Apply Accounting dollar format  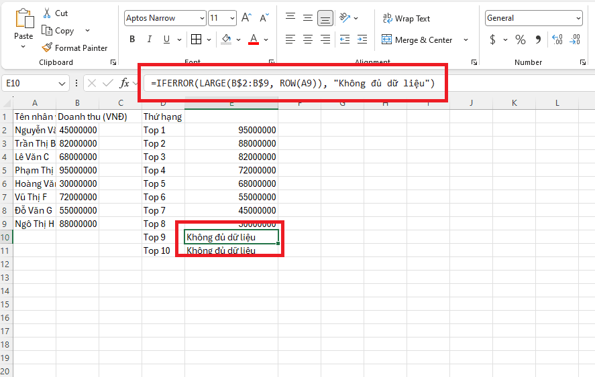coord(492,39)
